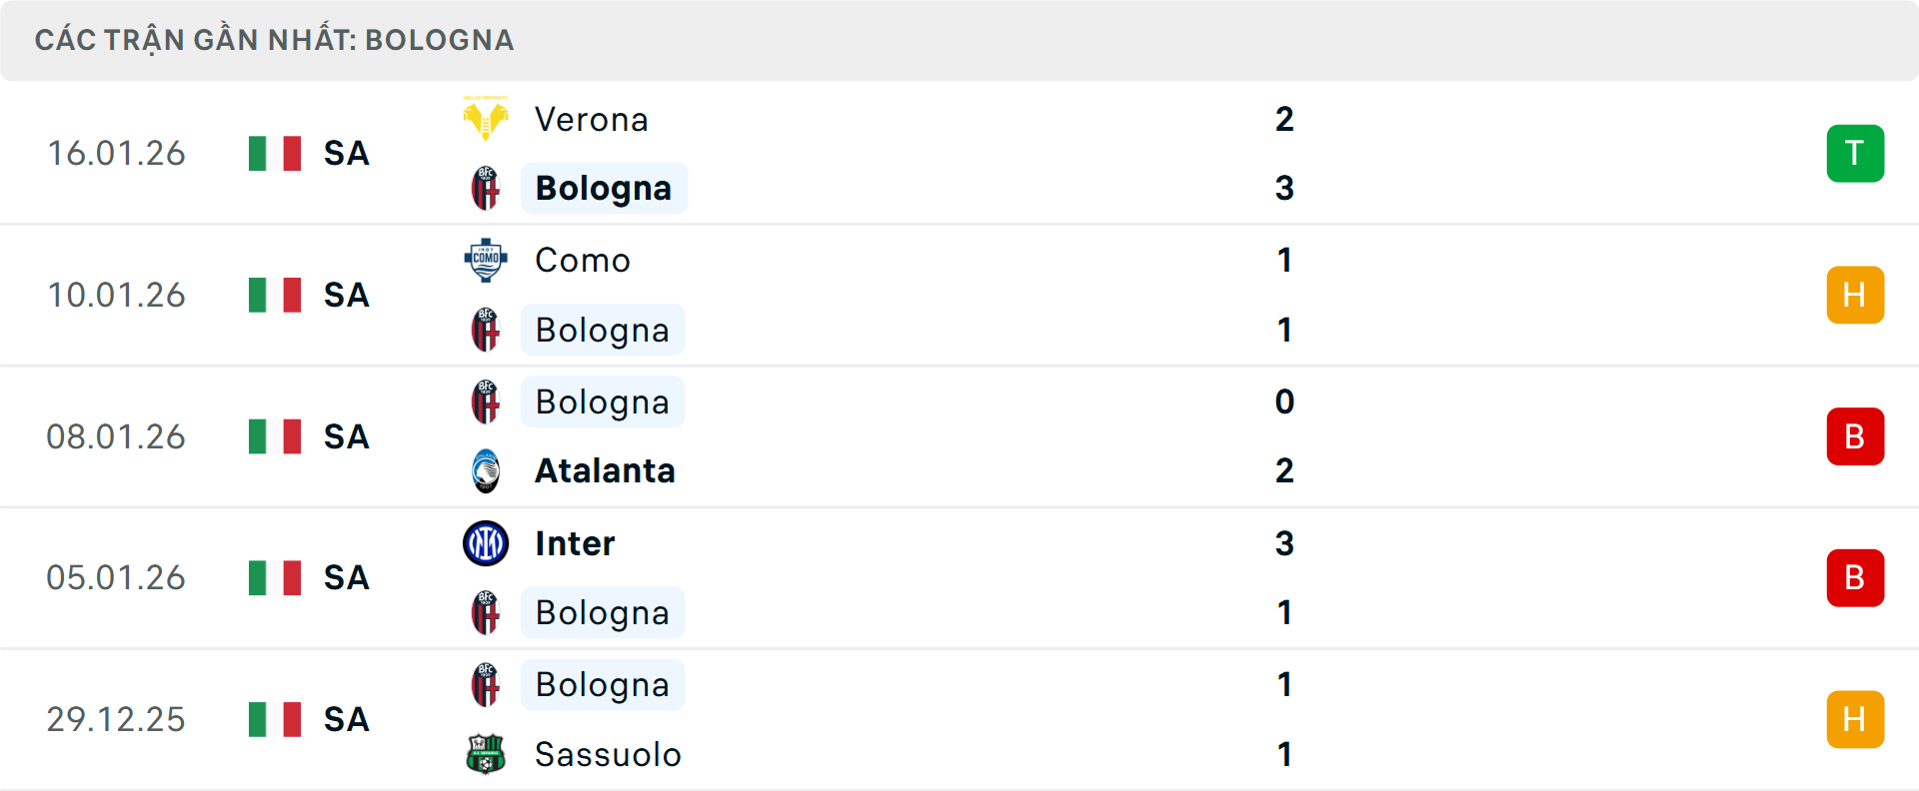Select the SA label on the top row
1919x791 pixels.
345,153
